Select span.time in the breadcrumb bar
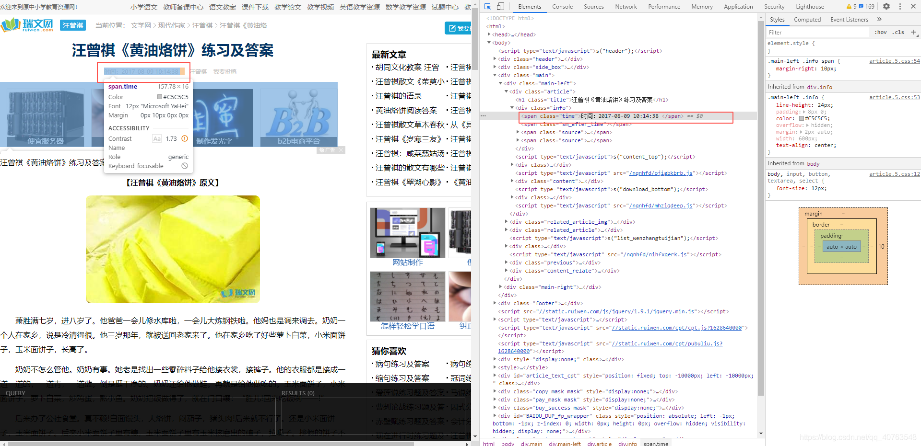Screen dimensions: 921x446 pyautogui.click(x=656, y=444)
